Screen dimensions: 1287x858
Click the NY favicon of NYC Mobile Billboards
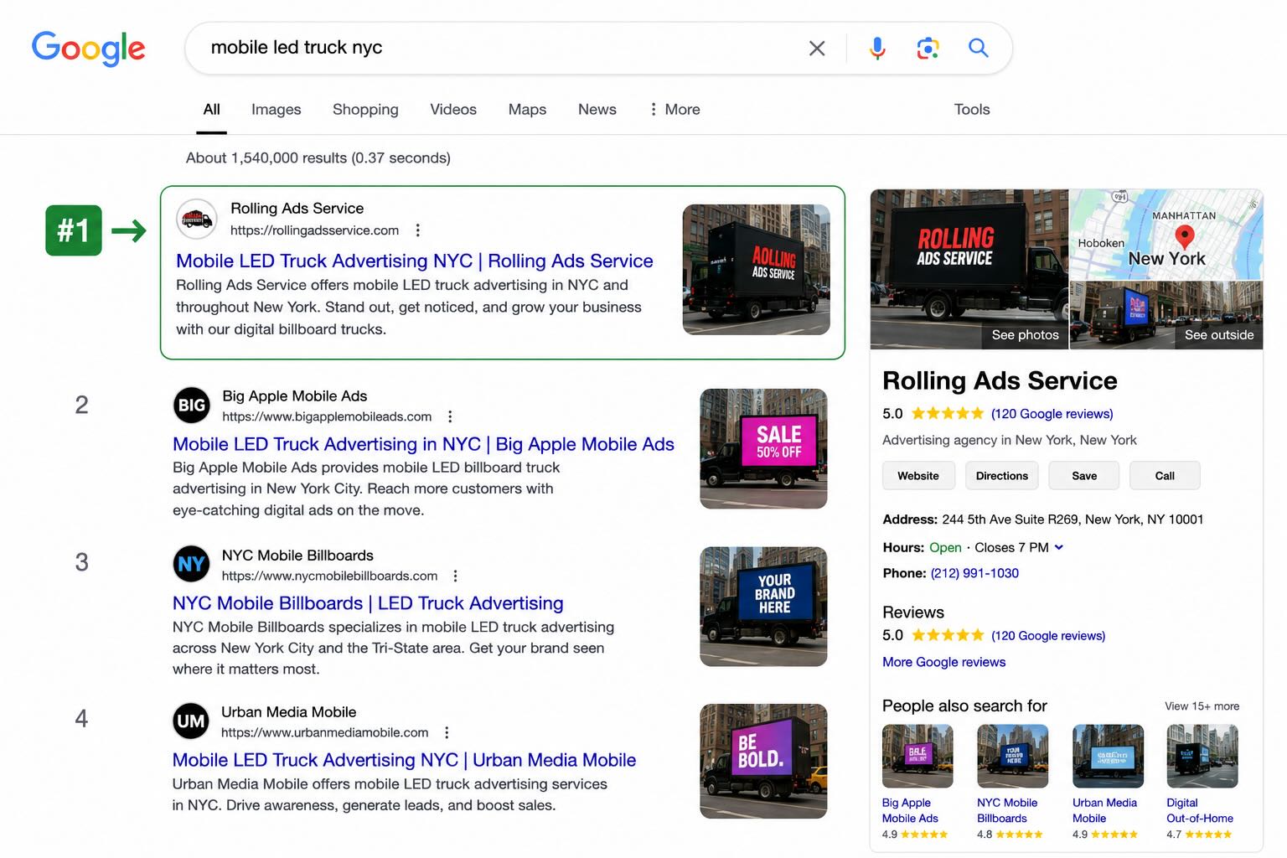(192, 564)
